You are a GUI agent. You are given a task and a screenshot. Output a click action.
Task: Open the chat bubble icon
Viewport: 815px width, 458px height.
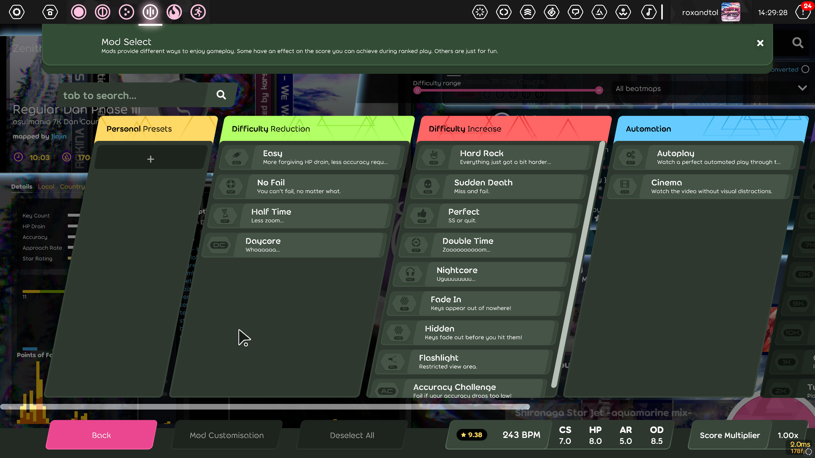pyautogui.click(x=575, y=12)
